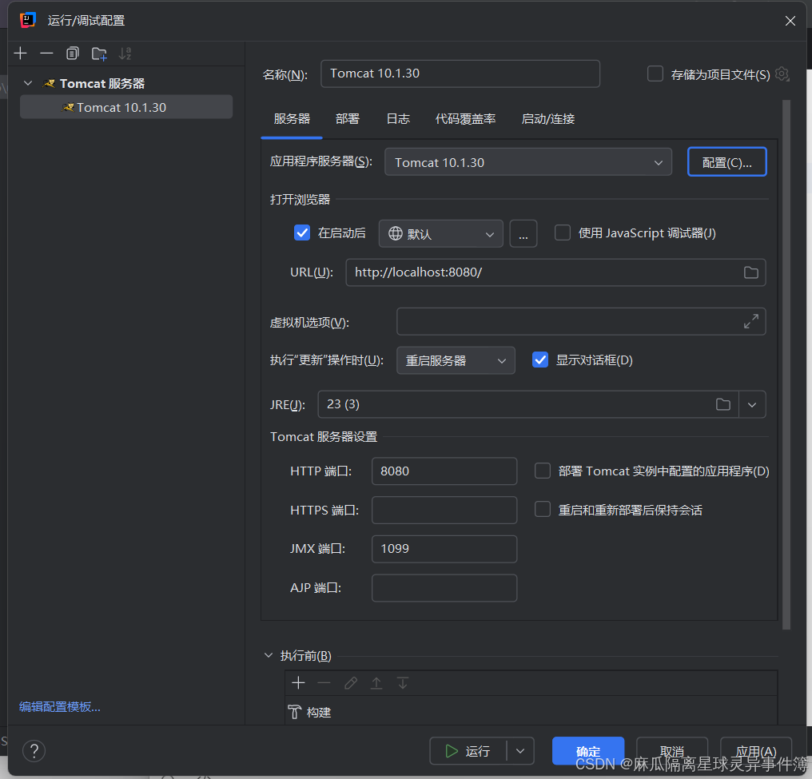Enable 部署 Tomcat 实例中配置的应用程序 checkbox

click(x=542, y=471)
